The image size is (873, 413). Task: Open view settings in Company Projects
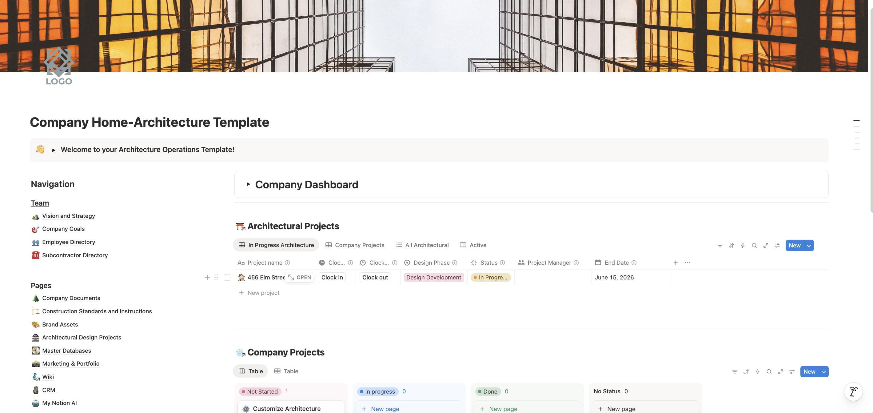[x=792, y=372]
